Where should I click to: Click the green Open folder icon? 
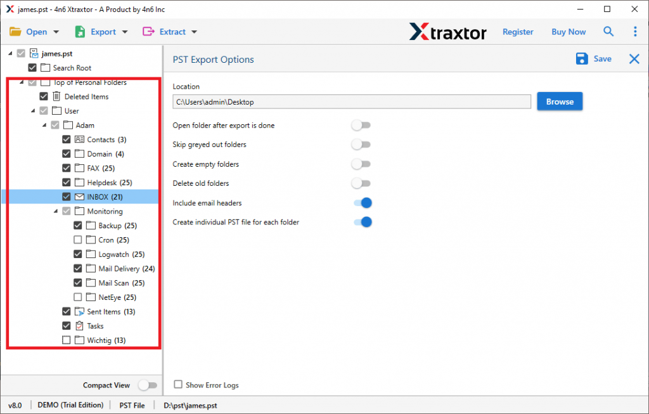[x=16, y=31]
